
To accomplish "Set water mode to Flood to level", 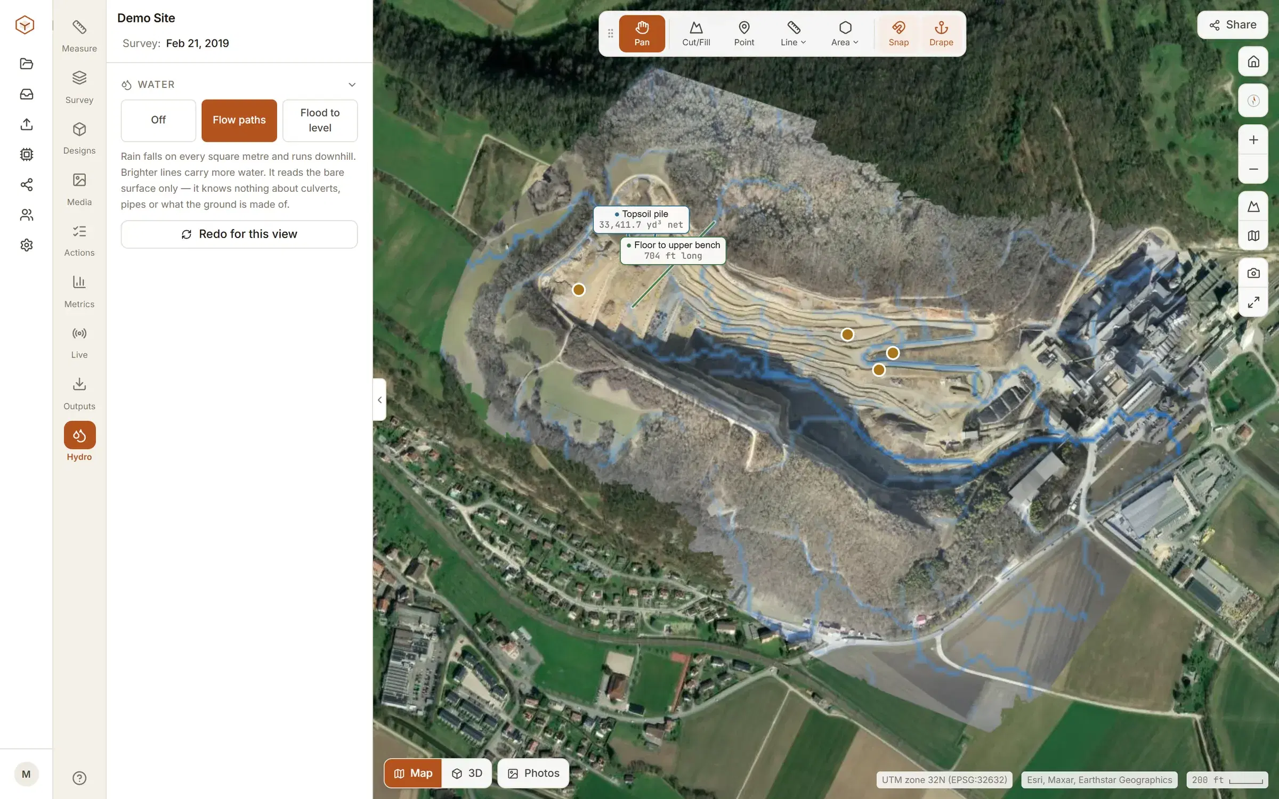I will tap(320, 120).
